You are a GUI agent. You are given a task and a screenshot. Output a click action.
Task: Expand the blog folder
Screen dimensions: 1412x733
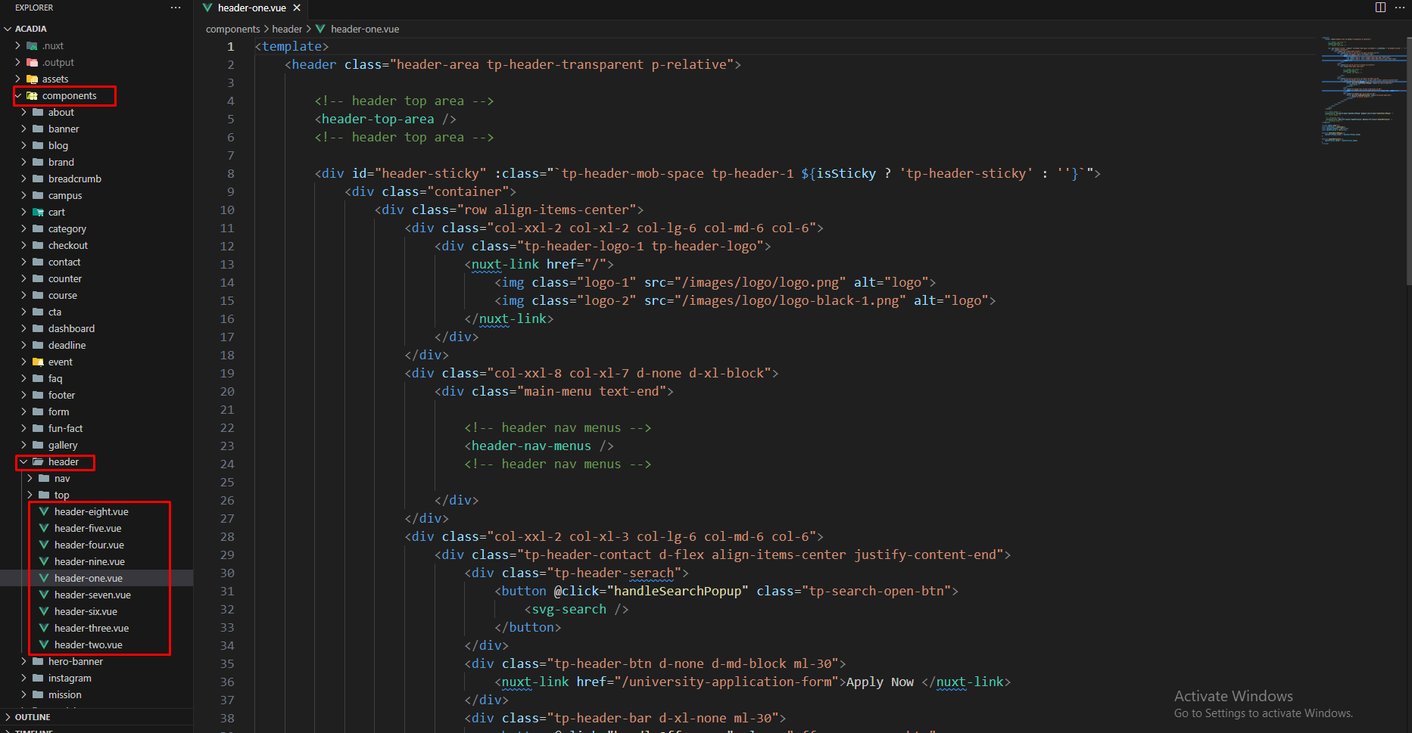pos(23,145)
